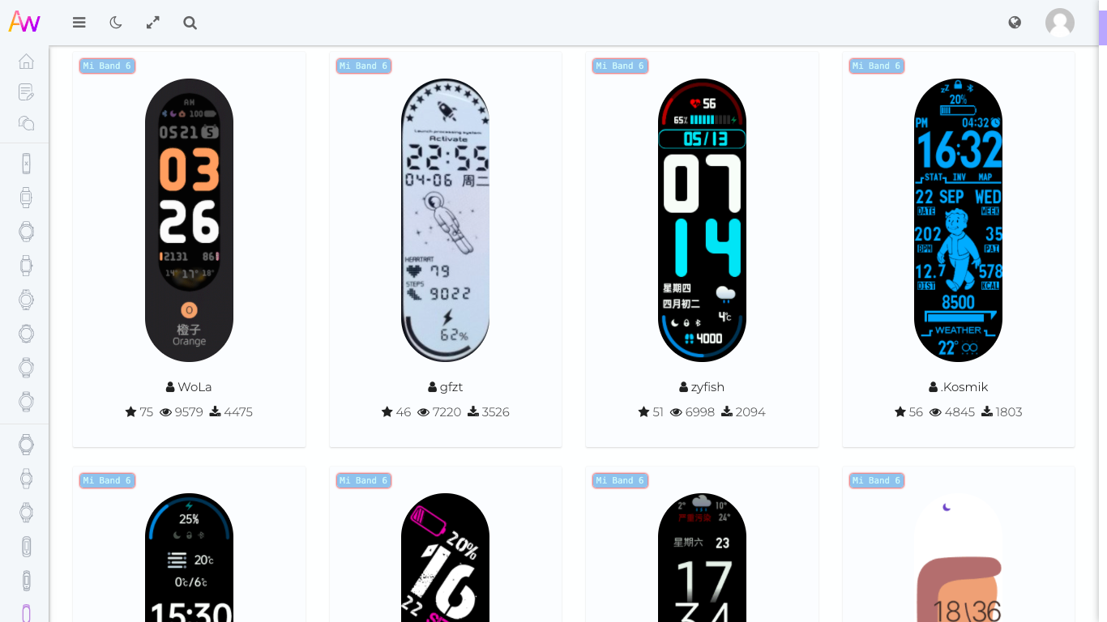The image size is (1107, 622).
Task: Click the page vertical scrollbar
Action: coord(1103,324)
